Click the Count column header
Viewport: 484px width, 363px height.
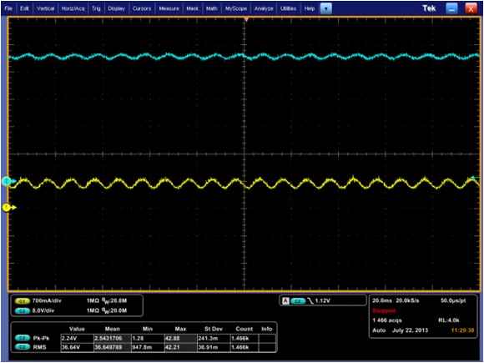(x=245, y=329)
